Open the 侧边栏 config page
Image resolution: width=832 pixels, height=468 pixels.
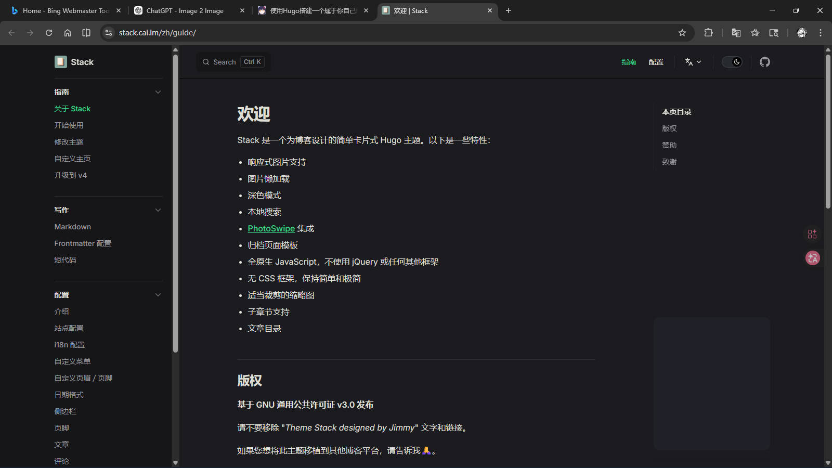coord(65,411)
